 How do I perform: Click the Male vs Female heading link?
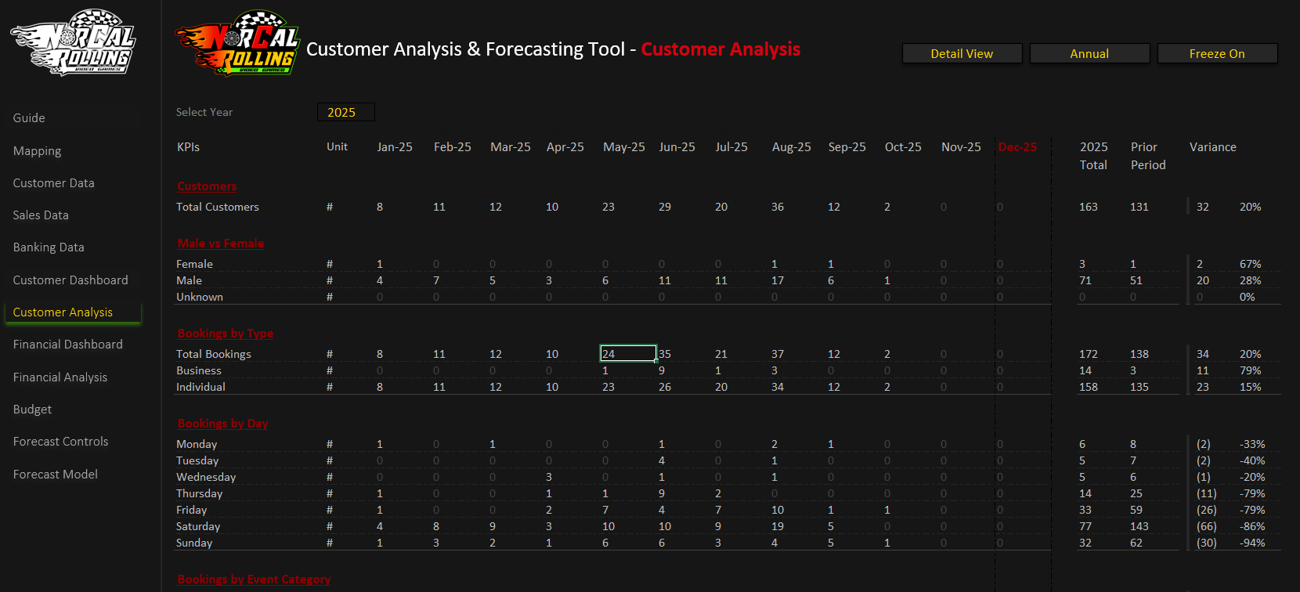point(220,244)
